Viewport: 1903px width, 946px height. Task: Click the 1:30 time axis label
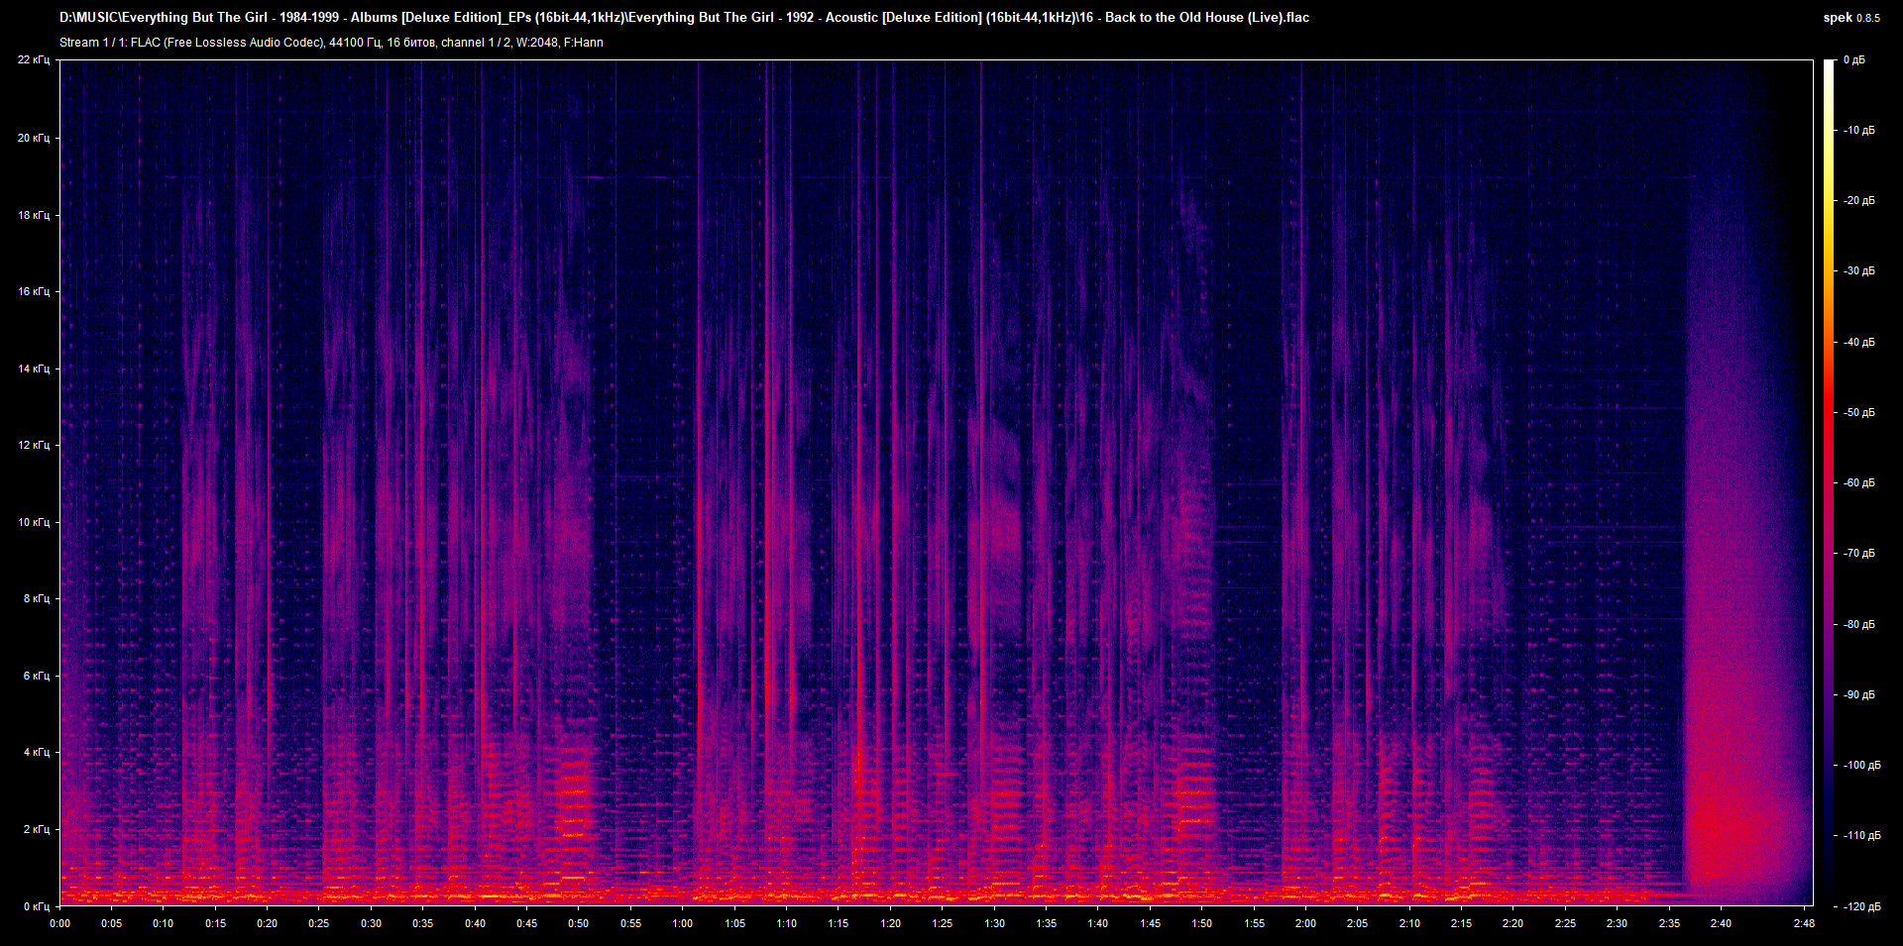994,923
